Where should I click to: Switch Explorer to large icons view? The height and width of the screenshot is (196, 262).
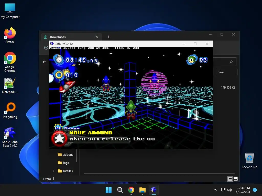tap(236, 179)
